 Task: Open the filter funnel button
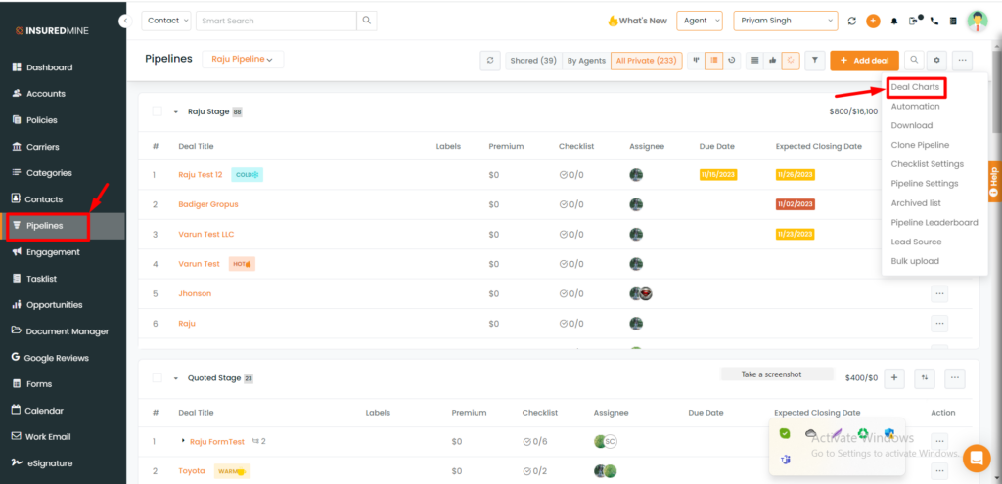pos(815,60)
